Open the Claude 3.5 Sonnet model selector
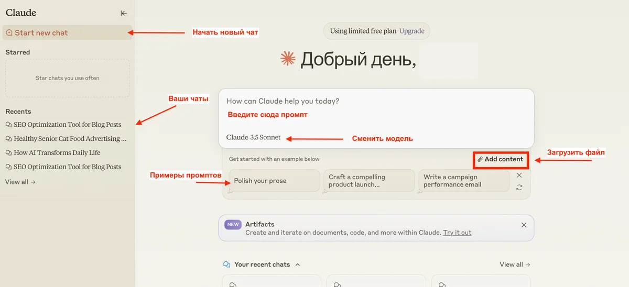Image resolution: width=629 pixels, height=287 pixels. (x=254, y=138)
